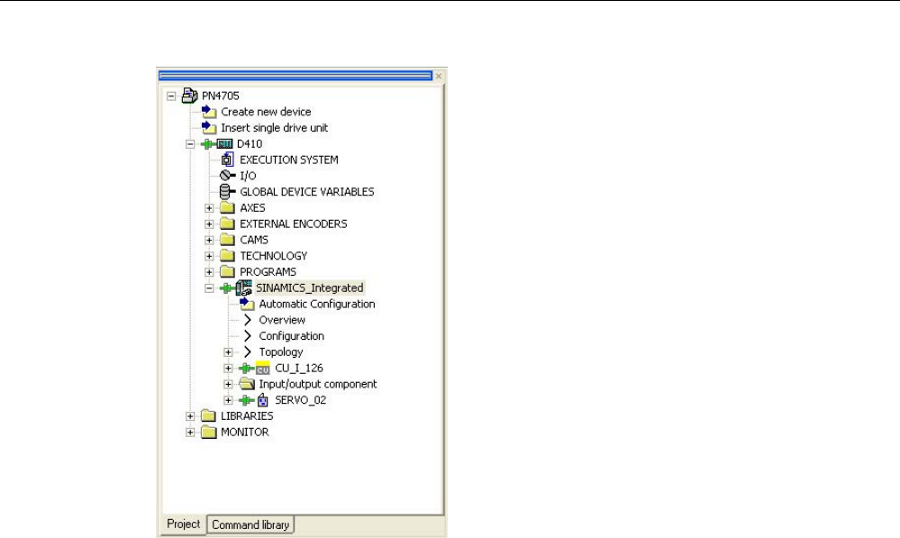The height and width of the screenshot is (538, 900).
Task: Click the TECHNOLOGY folder icon
Action: tap(228, 256)
